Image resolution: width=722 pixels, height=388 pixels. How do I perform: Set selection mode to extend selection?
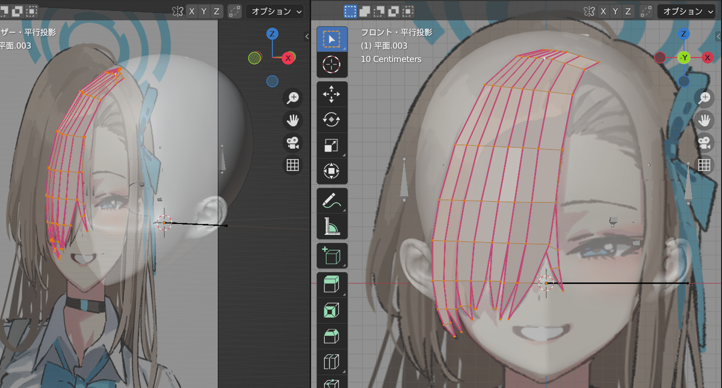click(364, 11)
